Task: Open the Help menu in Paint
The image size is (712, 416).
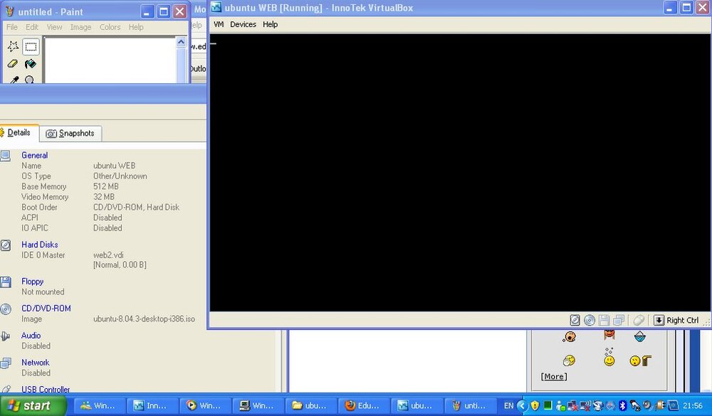Action: click(136, 27)
